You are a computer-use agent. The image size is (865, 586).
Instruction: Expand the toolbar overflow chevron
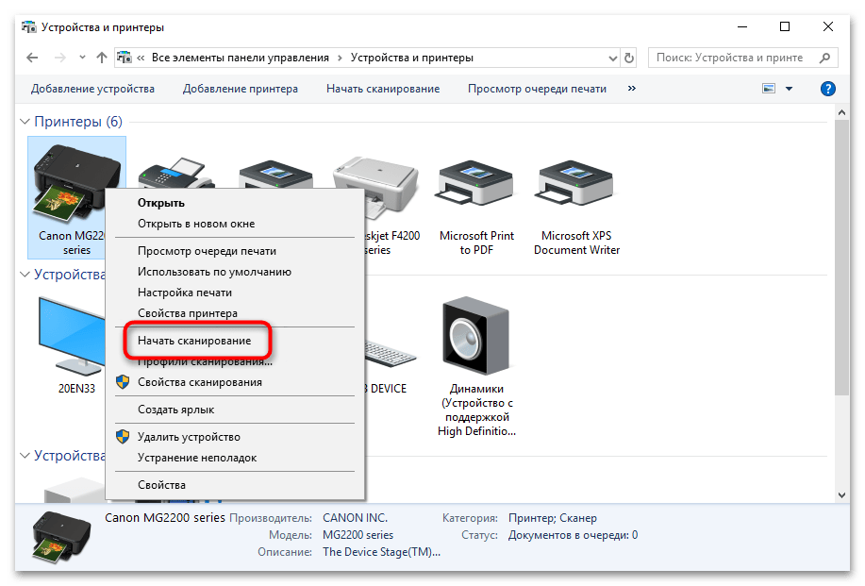click(631, 89)
